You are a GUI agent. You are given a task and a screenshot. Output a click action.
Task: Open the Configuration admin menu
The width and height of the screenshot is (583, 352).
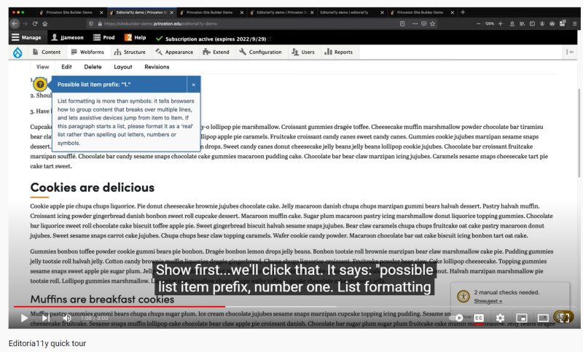coord(260,52)
